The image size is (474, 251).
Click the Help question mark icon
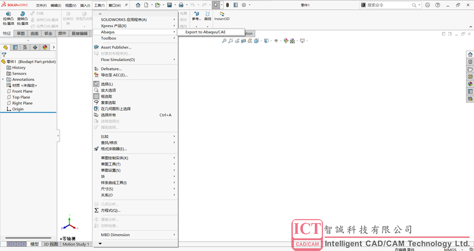(x=437, y=5)
